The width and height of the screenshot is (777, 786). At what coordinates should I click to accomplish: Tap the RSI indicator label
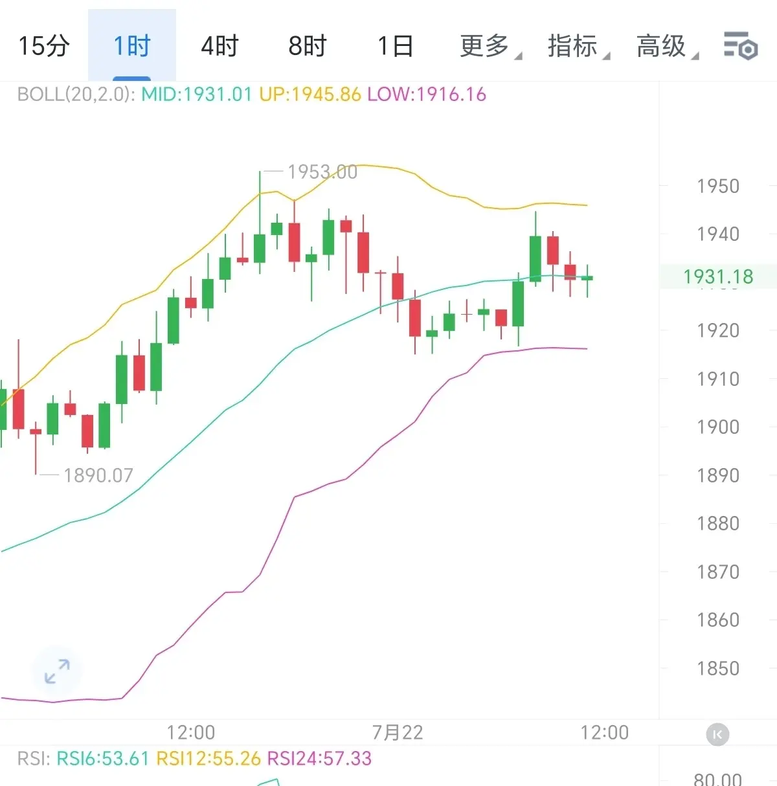click(33, 758)
